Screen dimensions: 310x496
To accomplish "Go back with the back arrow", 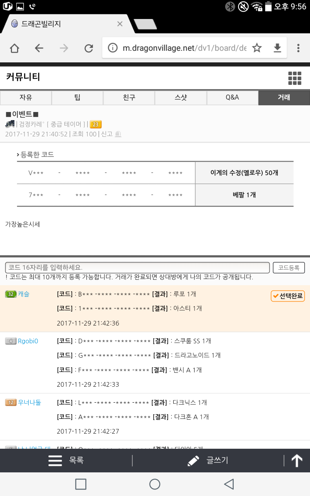I will coord(39,48).
